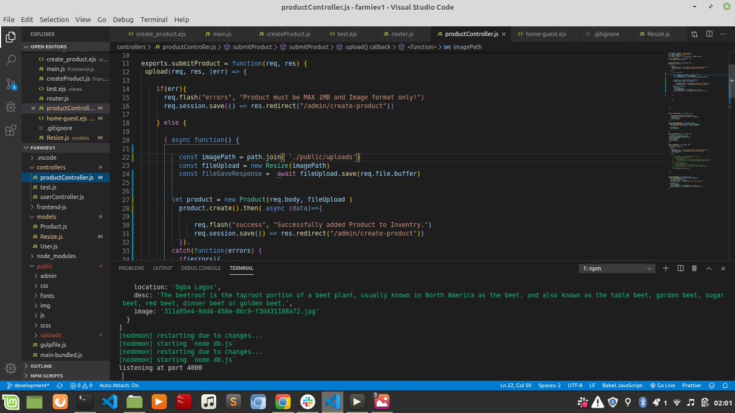Open the File menu

point(9,20)
